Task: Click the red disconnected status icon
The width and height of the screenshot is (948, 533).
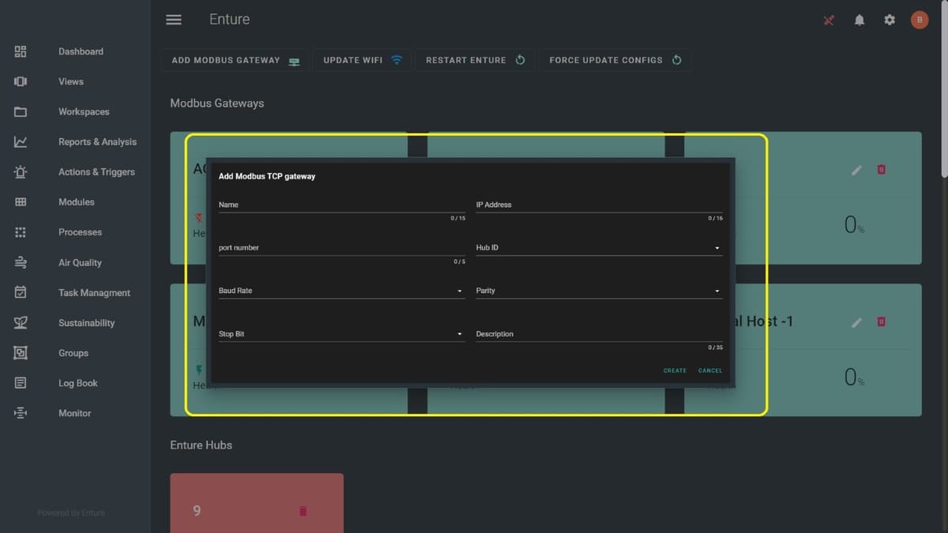Action: pos(829,21)
